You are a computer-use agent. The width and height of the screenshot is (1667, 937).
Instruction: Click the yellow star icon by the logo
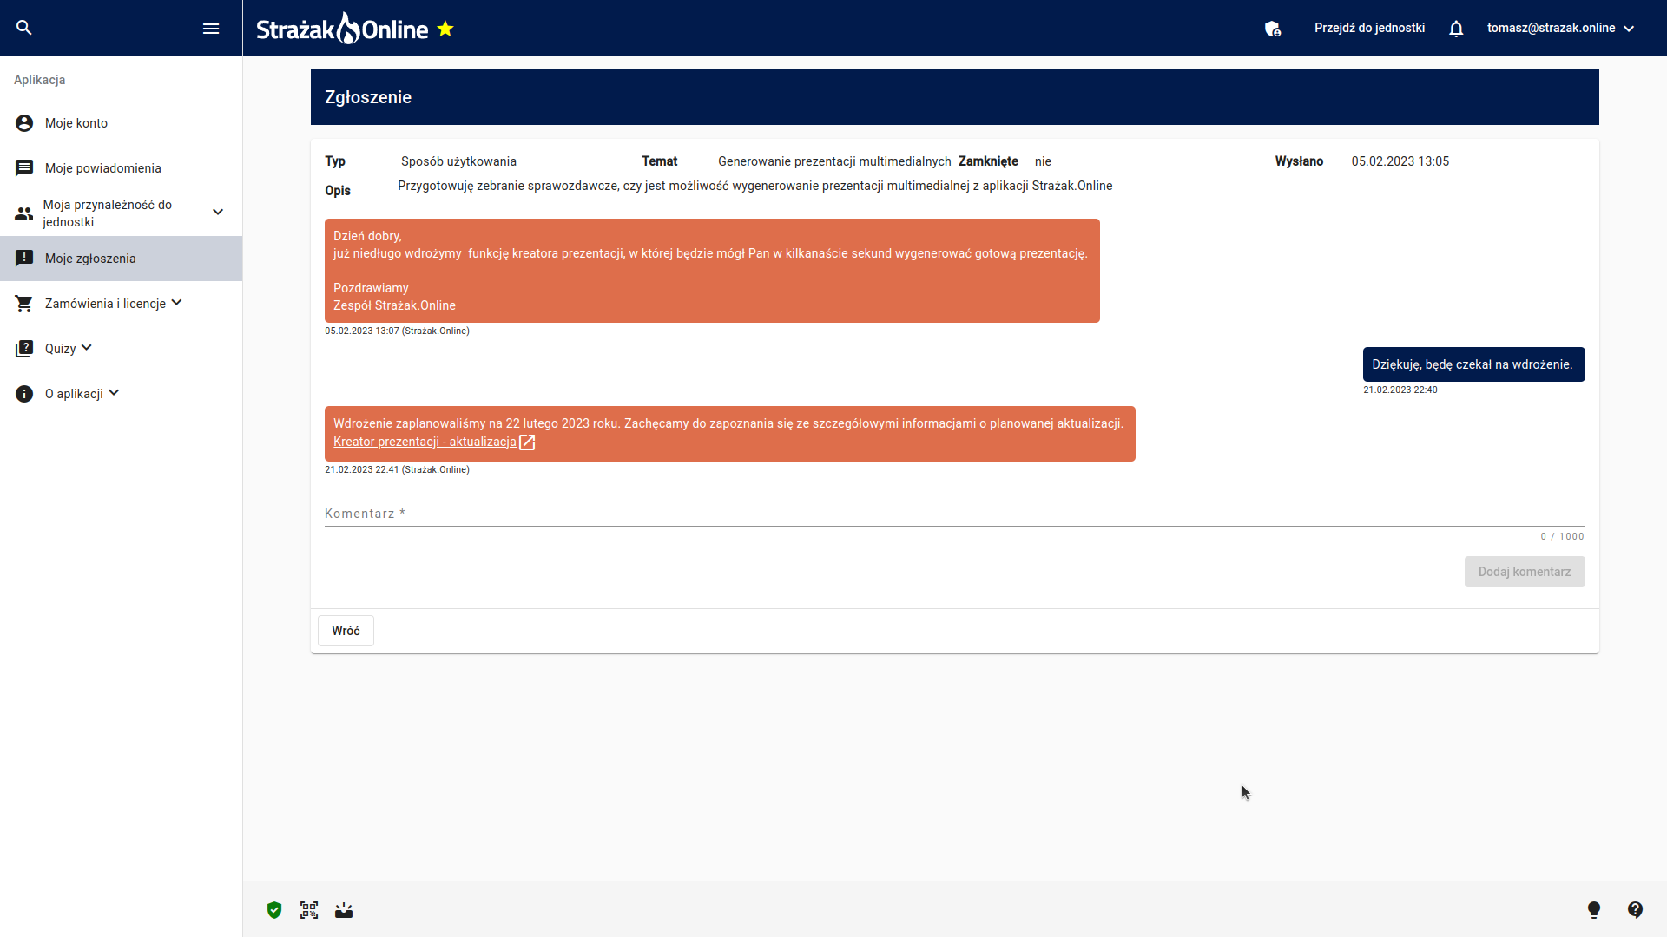click(x=445, y=29)
